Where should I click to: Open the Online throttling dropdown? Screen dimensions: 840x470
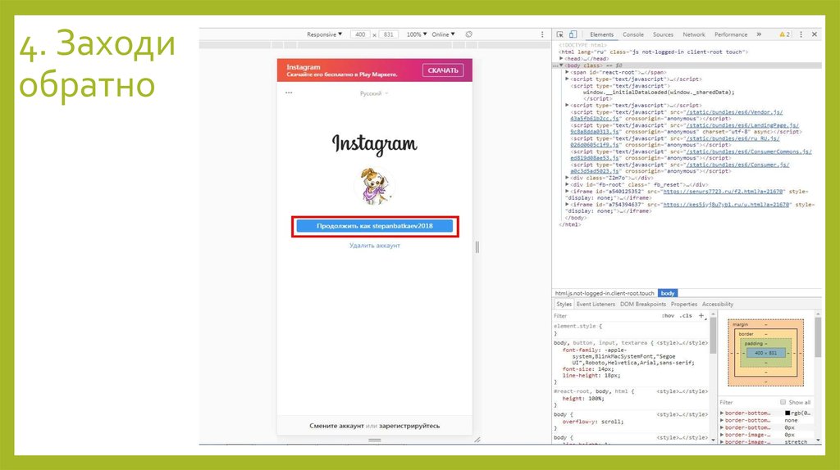(x=443, y=34)
